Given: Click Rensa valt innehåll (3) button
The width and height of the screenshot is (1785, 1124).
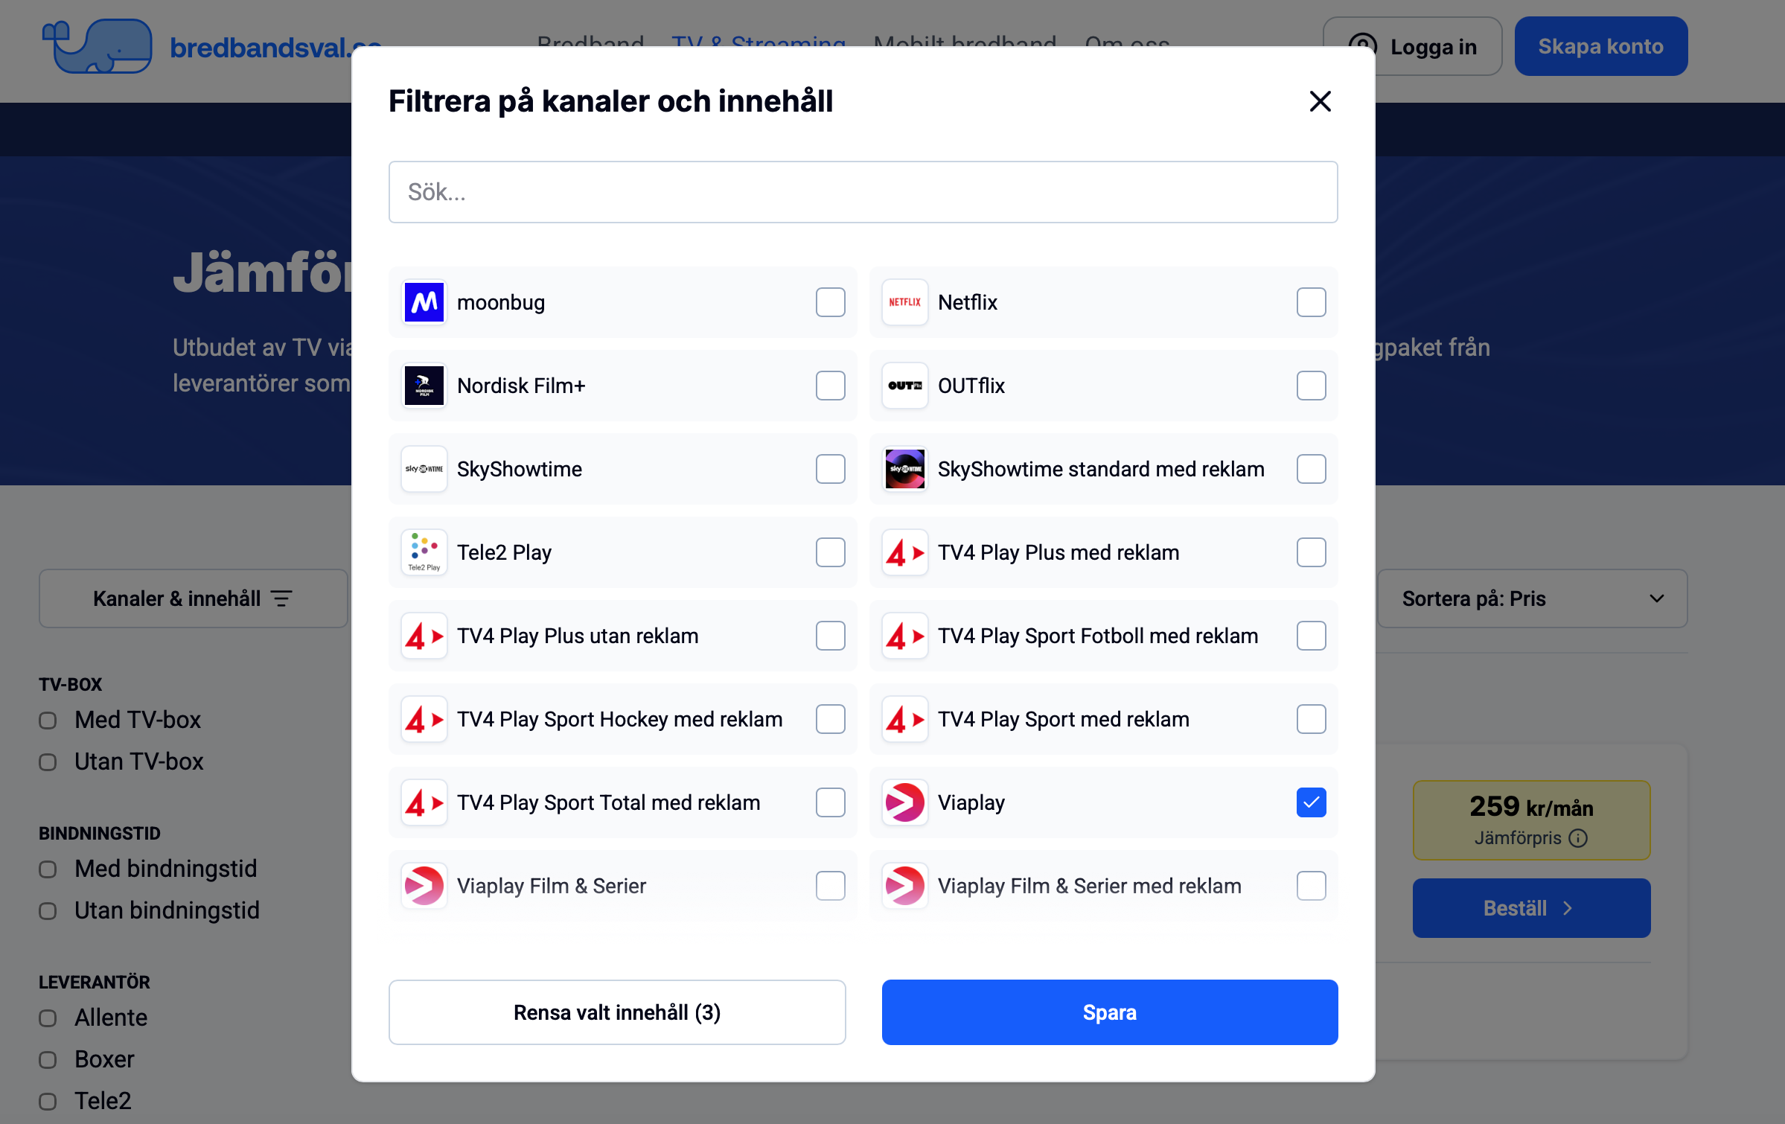Looking at the screenshot, I should (617, 1012).
